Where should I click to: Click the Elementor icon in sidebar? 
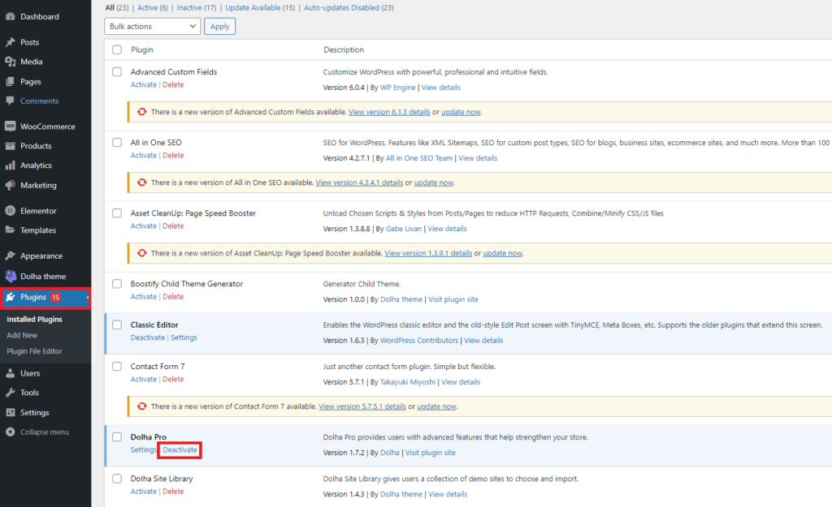click(10, 211)
